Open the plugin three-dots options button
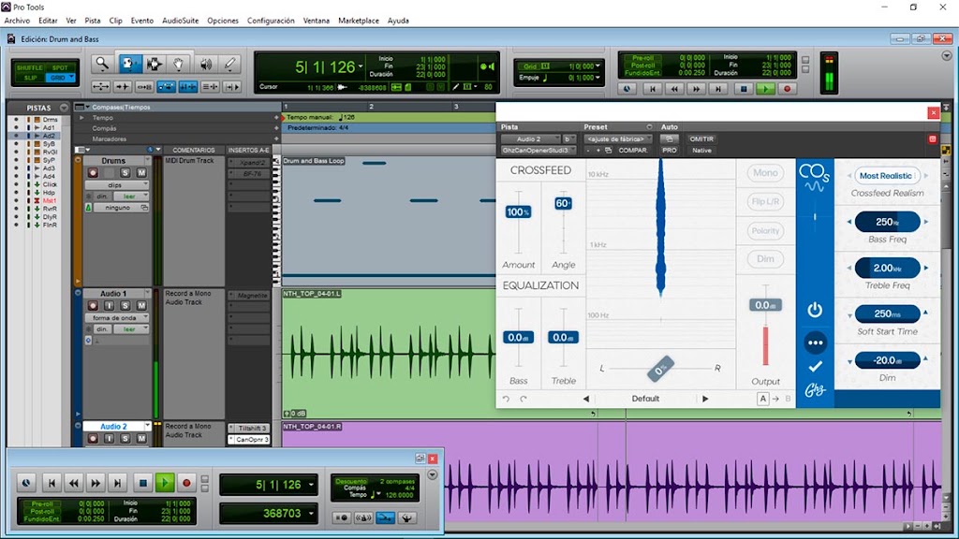 click(x=816, y=342)
